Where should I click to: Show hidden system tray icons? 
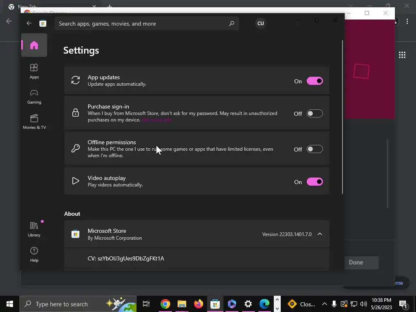[325, 304]
